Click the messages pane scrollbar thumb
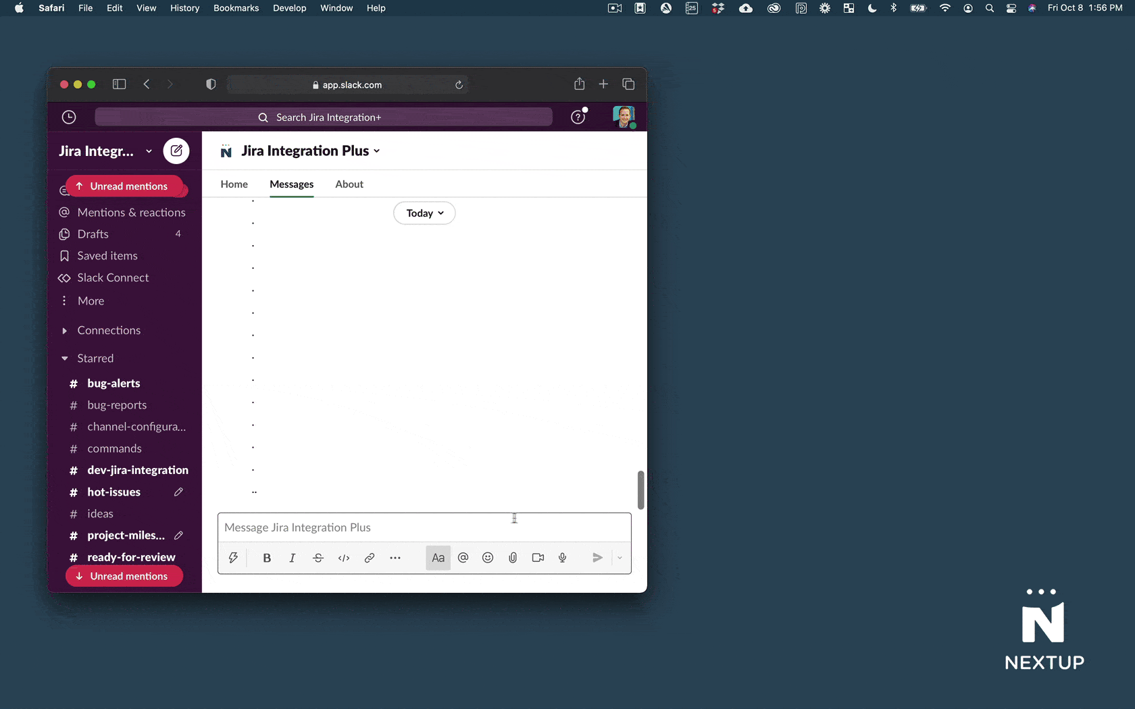Image resolution: width=1135 pixels, height=709 pixels. pos(640,490)
